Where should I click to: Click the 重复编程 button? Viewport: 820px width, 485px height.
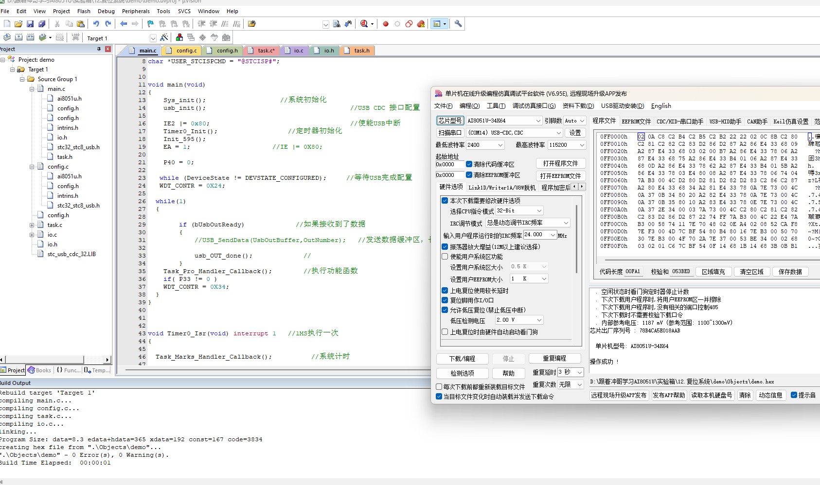tap(554, 358)
